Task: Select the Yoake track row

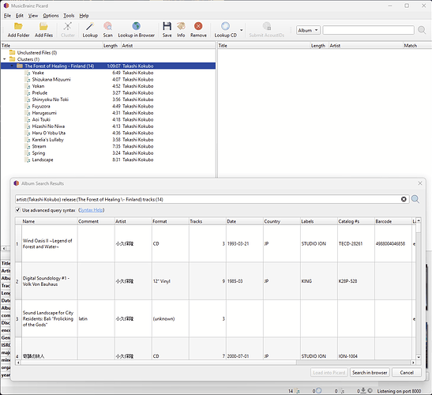Action: click(x=108, y=73)
